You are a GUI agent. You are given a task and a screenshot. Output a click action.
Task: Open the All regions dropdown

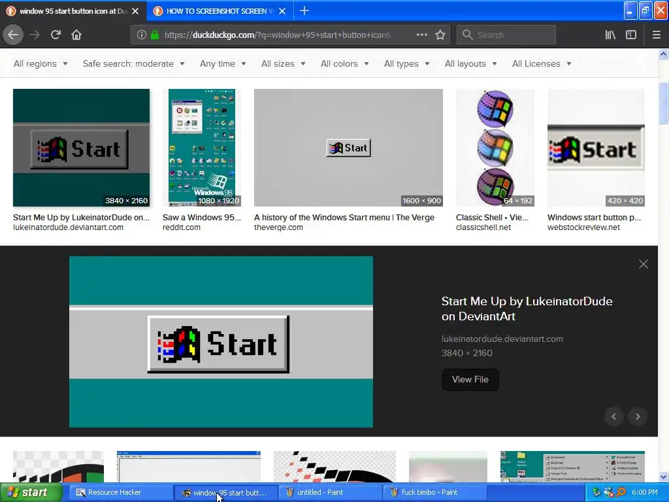point(41,63)
